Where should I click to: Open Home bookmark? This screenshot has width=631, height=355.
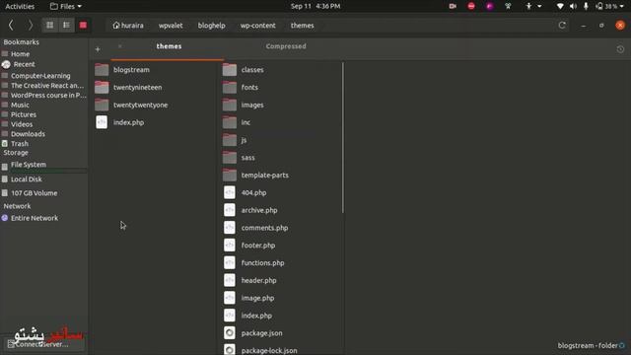[20, 54]
